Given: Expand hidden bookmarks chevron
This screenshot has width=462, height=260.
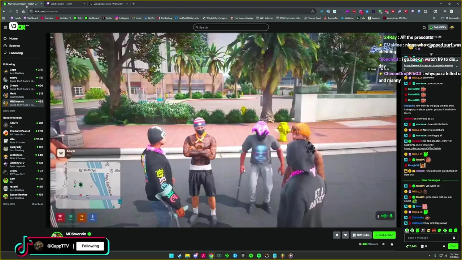Looking at the screenshot, I should pos(434,18).
